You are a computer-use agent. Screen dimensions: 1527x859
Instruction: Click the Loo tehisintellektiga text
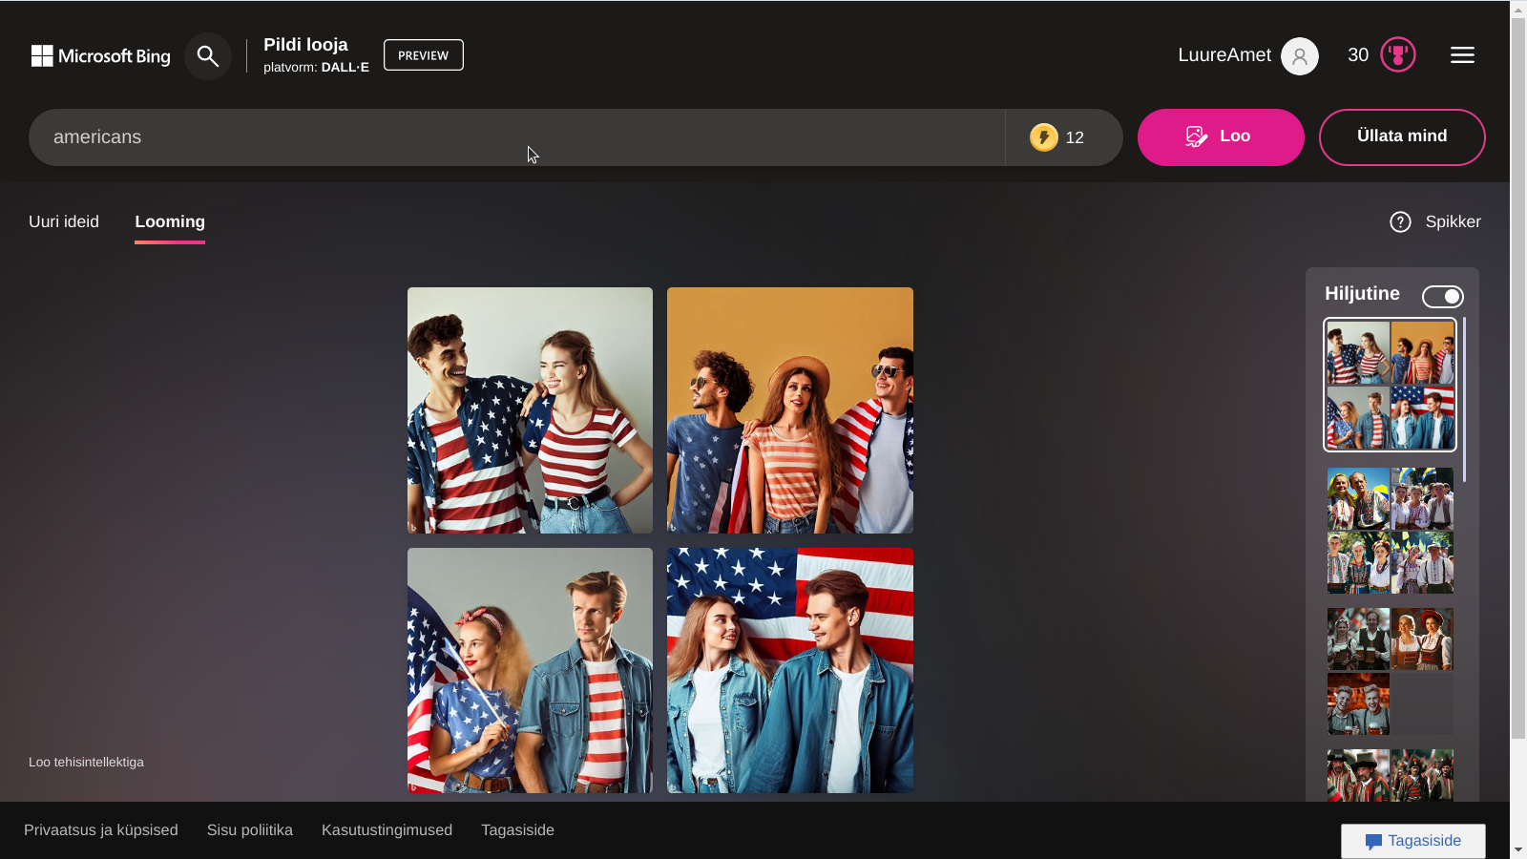[x=86, y=762]
